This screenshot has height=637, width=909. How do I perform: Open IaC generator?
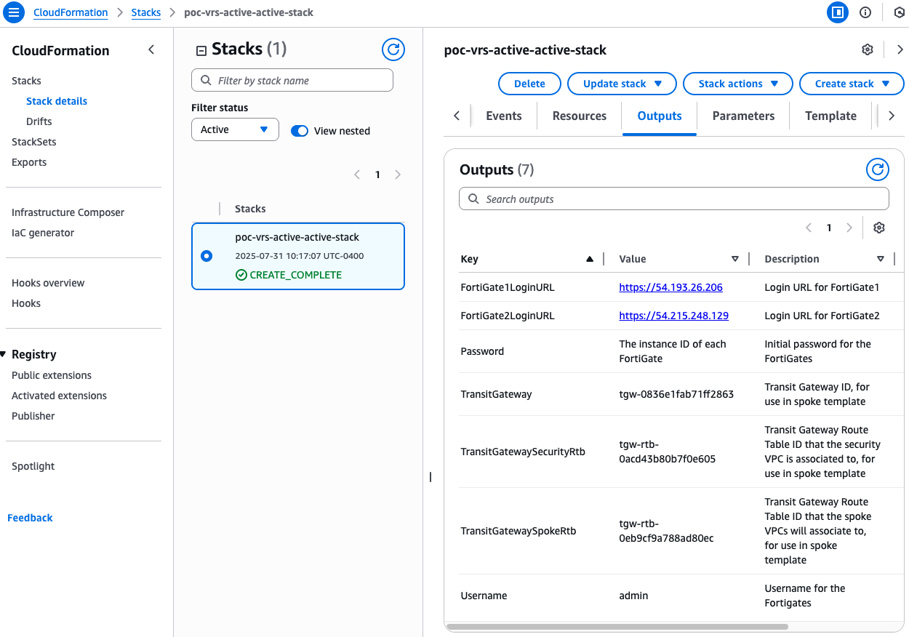pyautogui.click(x=43, y=233)
